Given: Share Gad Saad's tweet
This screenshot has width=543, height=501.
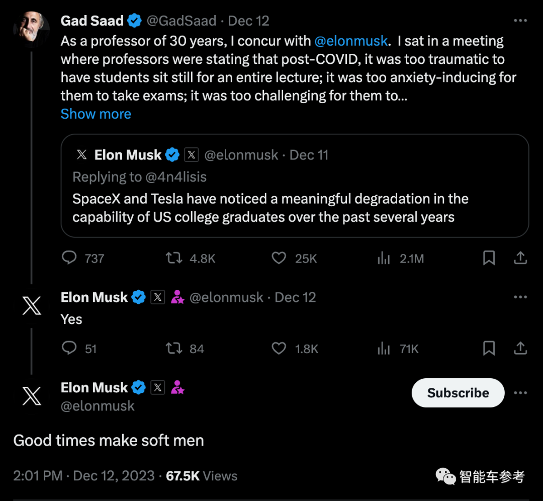Looking at the screenshot, I should pos(520,258).
